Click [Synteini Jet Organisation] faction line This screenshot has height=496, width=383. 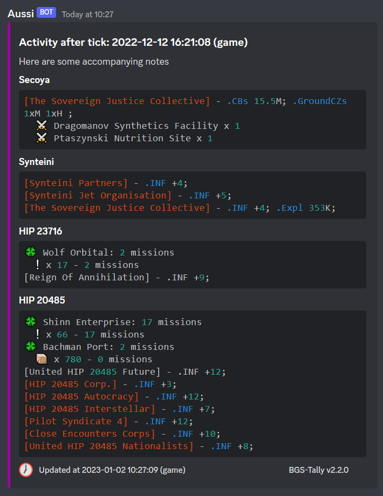[x=128, y=195]
